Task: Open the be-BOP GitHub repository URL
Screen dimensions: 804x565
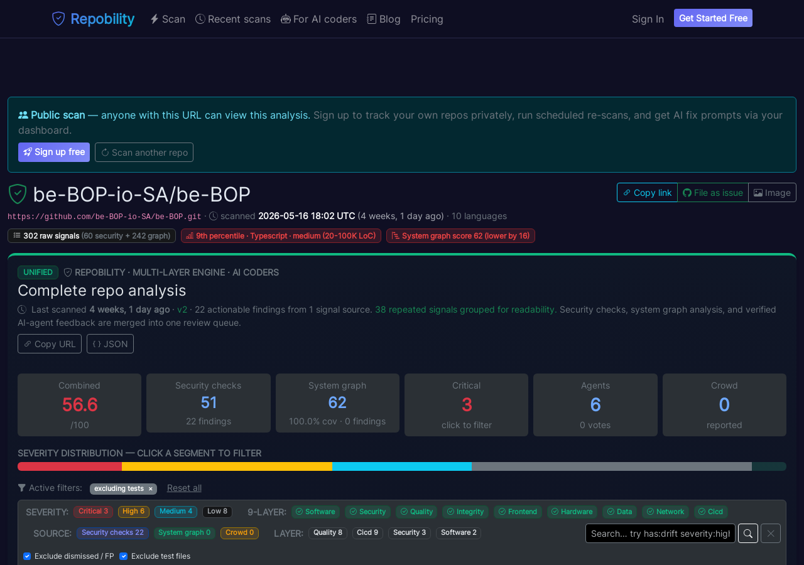Action: click(x=104, y=217)
